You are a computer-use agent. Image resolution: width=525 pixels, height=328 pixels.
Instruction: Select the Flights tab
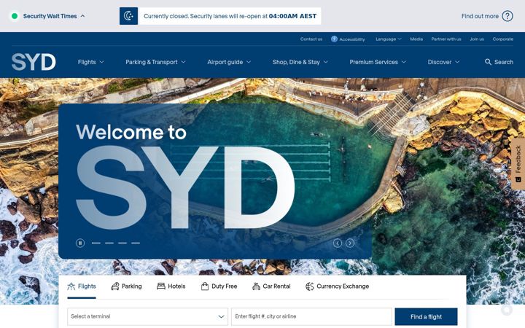point(82,286)
